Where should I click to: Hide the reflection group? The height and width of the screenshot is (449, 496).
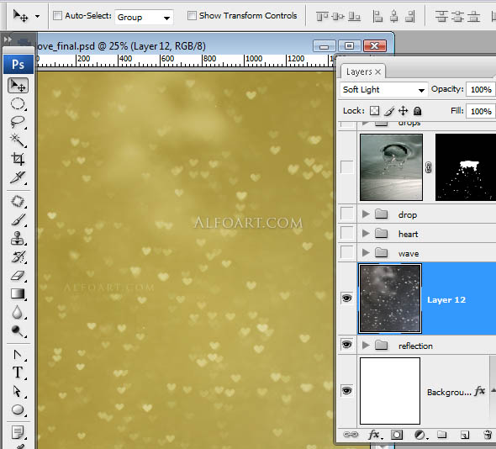click(x=346, y=345)
